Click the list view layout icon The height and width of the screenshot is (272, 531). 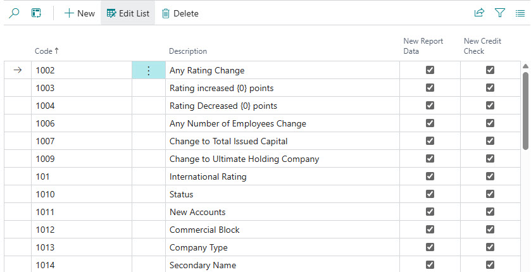(520, 13)
